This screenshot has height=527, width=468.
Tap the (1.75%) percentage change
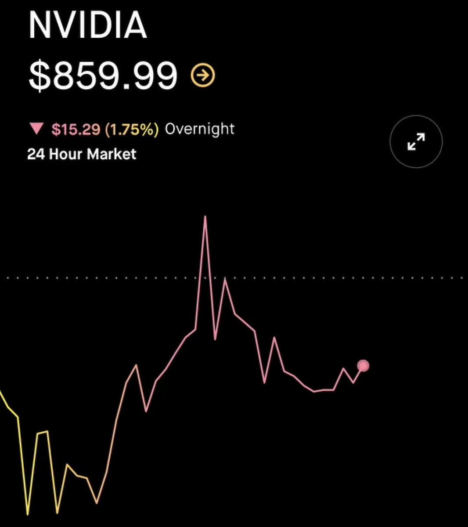click(x=132, y=129)
